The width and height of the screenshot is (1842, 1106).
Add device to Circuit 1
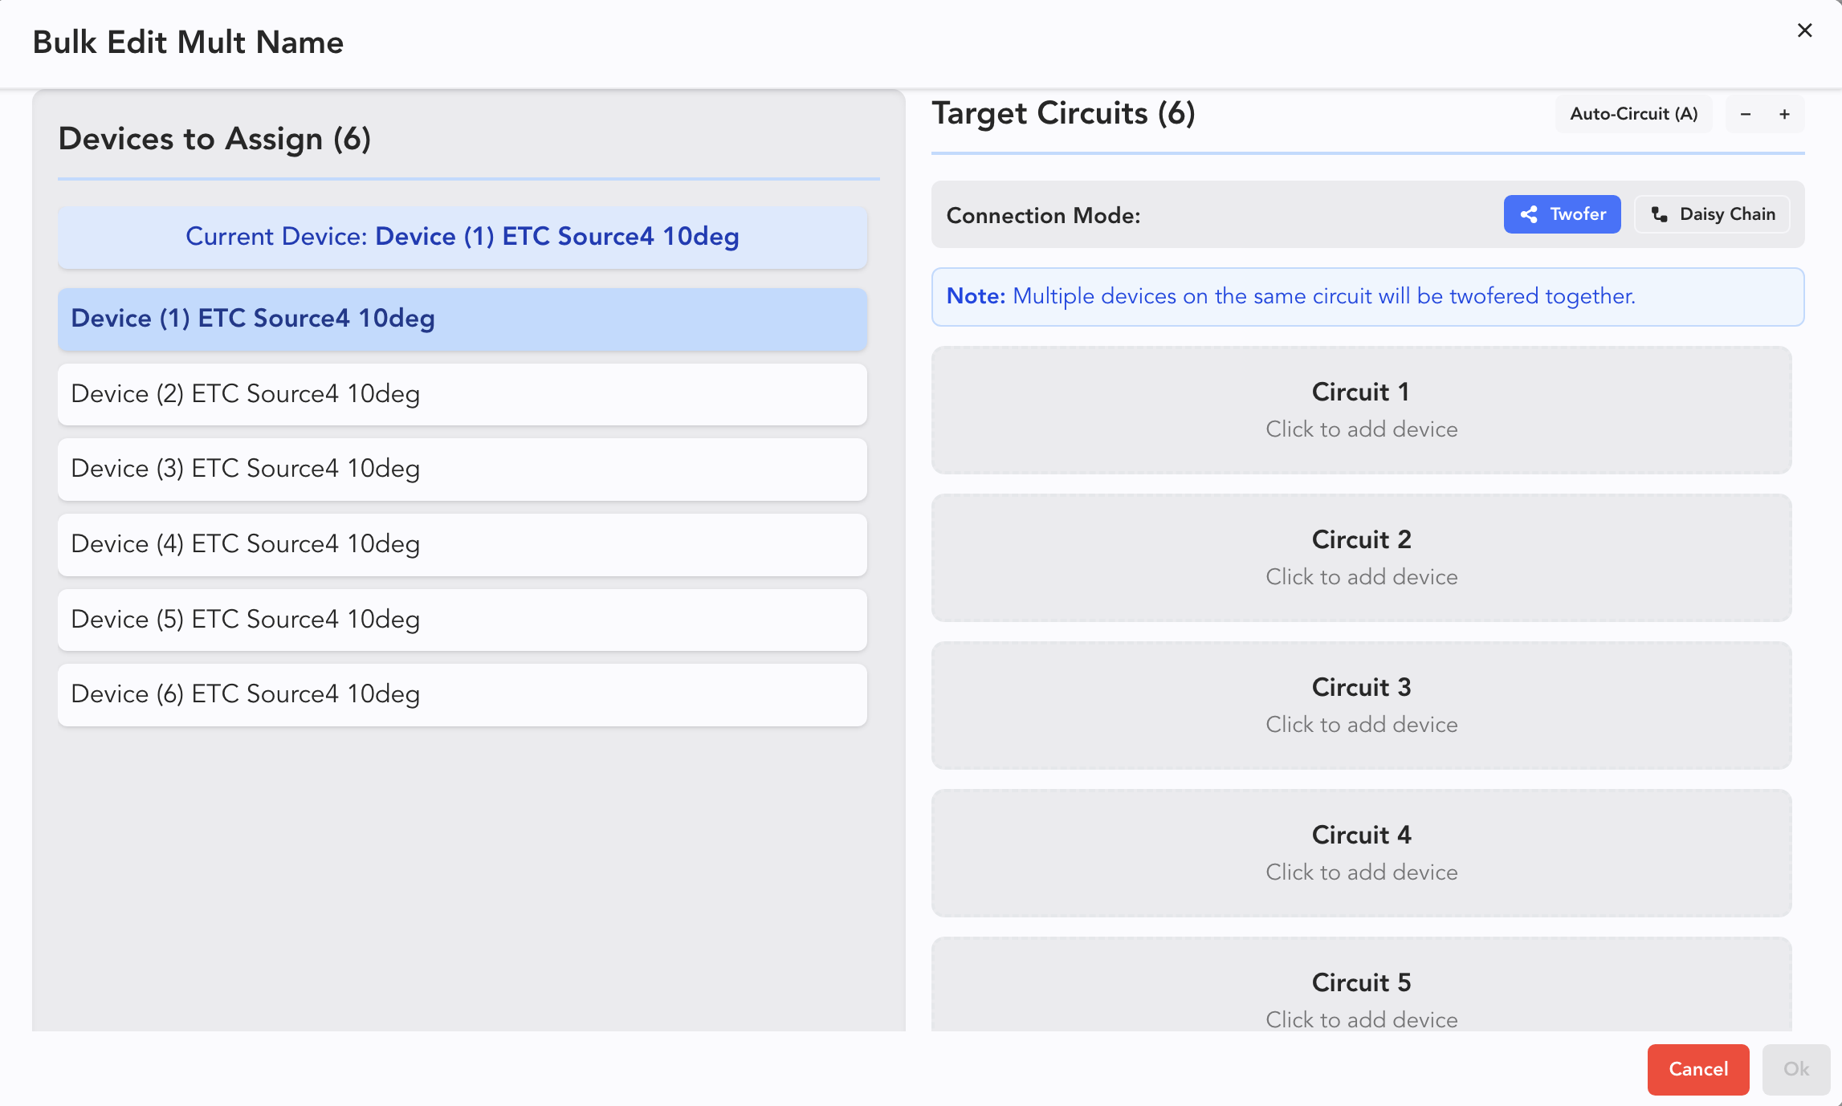1361,410
